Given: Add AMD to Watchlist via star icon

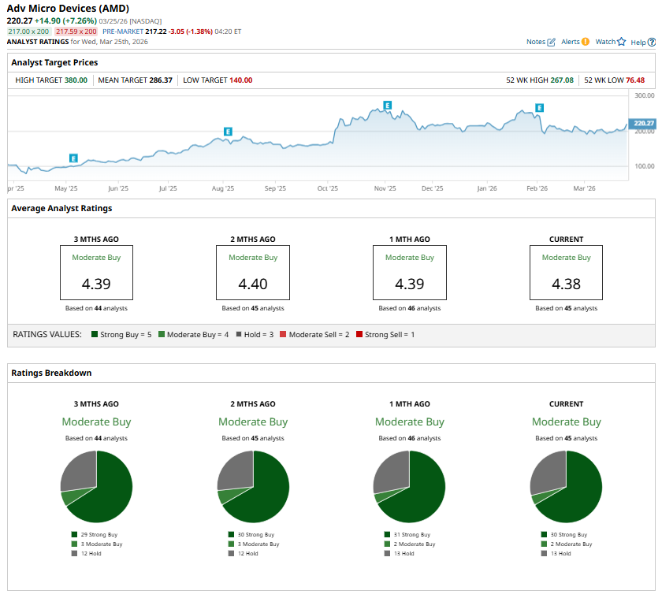Looking at the screenshot, I should [x=621, y=42].
